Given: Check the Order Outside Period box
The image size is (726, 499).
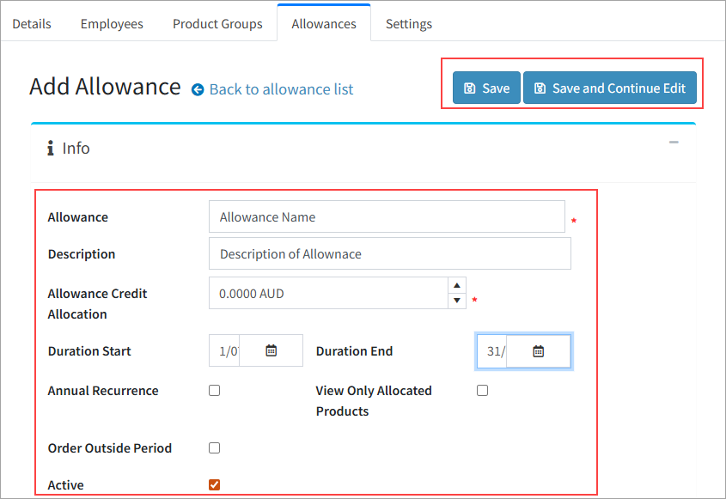Looking at the screenshot, I should click(215, 448).
